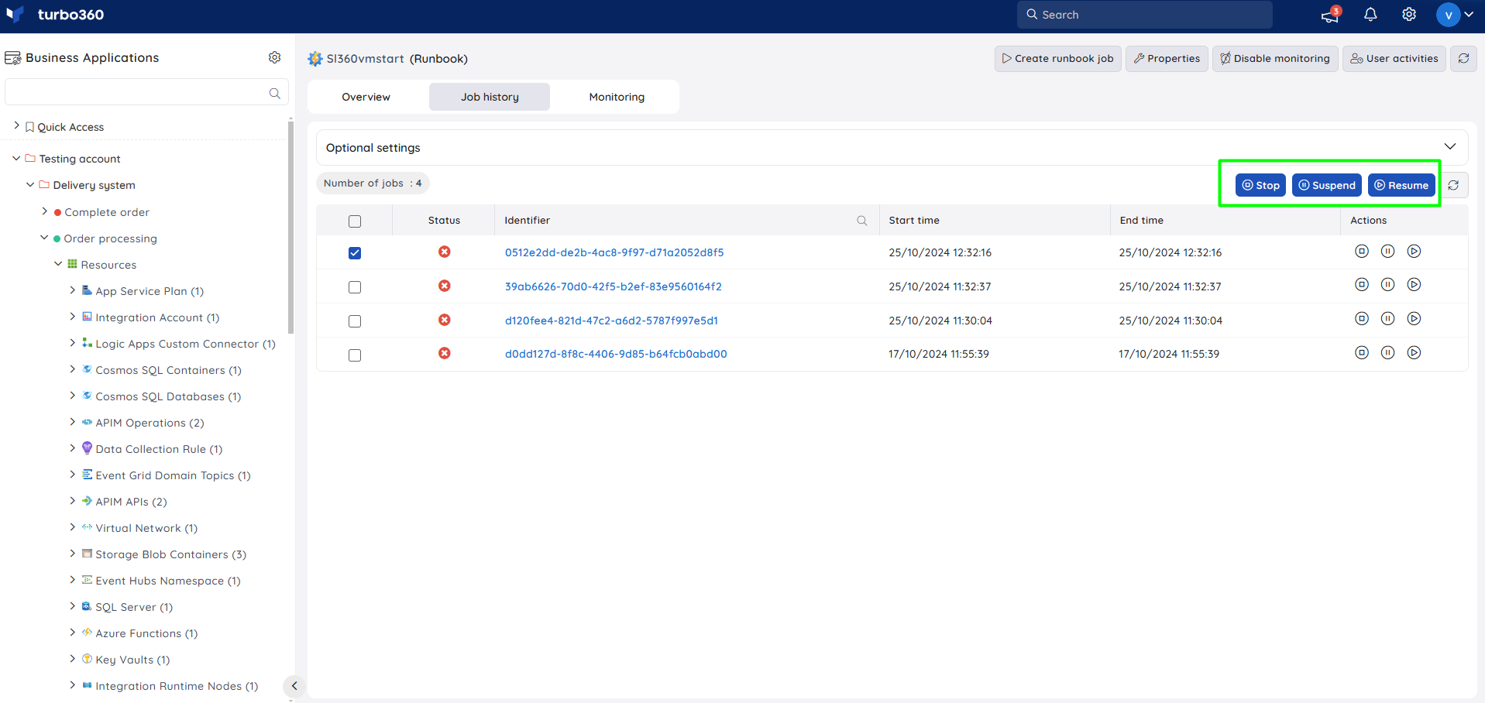Toggle the select-all jobs checkbox
The image size is (1485, 703).
tap(355, 221)
